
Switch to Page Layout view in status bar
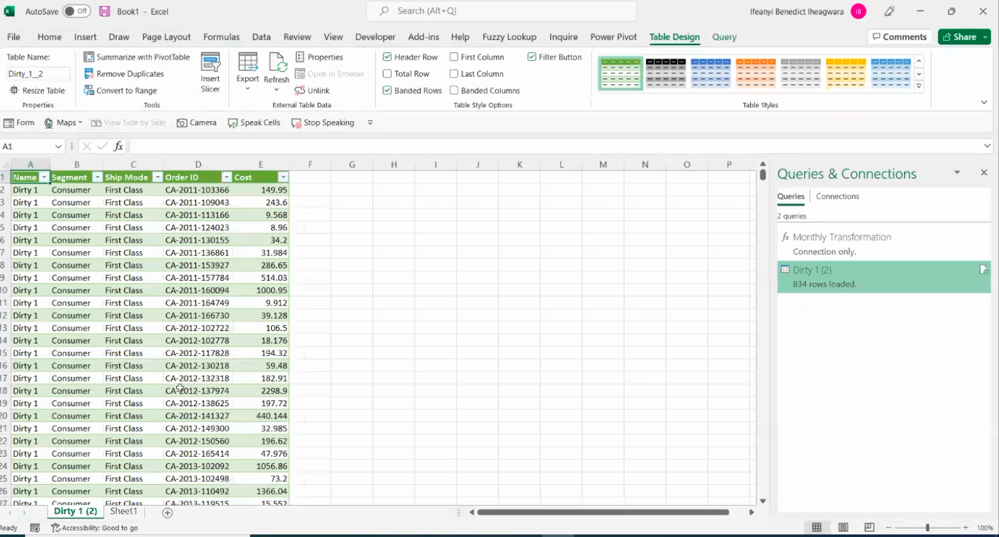(843, 527)
